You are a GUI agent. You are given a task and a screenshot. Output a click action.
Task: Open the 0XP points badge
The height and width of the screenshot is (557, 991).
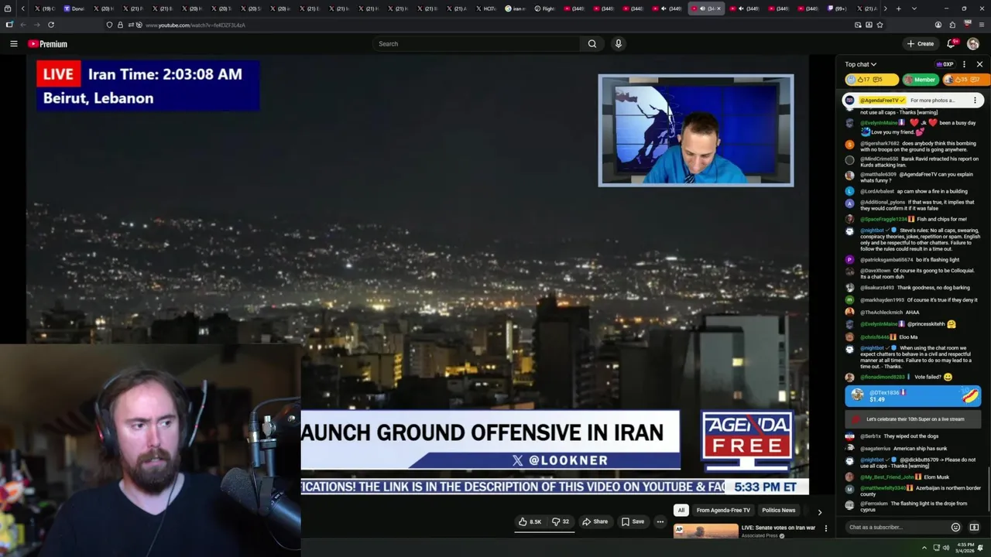(945, 64)
